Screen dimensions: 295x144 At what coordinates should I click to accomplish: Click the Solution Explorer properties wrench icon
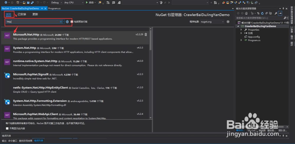pos(276,13)
